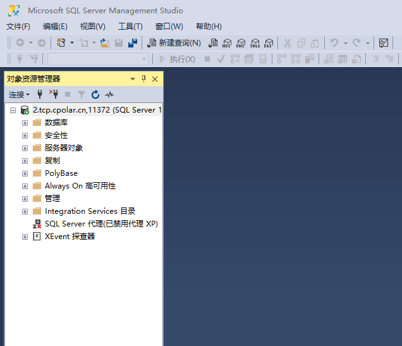402x346 pixels.
Task: Click the Execute (执行) button
Action: [x=177, y=59]
